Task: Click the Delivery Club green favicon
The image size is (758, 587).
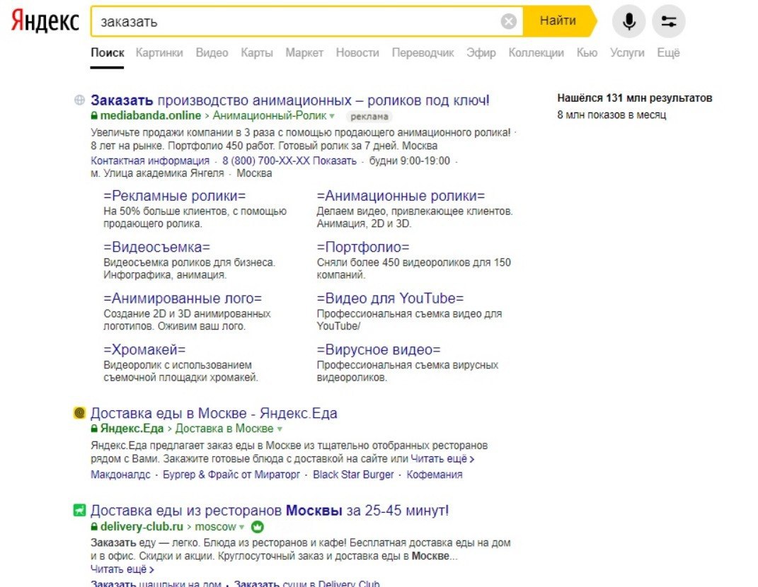Action: point(79,510)
